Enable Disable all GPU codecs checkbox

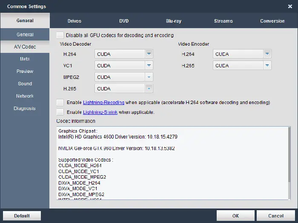click(60, 35)
